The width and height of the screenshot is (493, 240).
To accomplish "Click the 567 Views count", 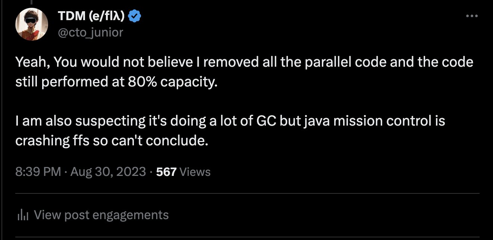I will 183,172.
